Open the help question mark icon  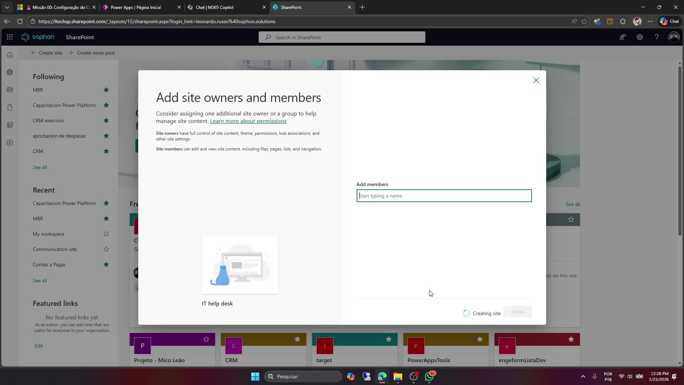(x=657, y=37)
